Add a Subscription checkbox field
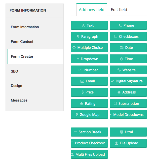 (x=128, y=104)
